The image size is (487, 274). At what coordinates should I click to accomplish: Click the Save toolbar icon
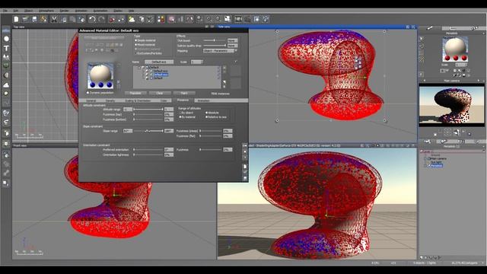(34, 19)
